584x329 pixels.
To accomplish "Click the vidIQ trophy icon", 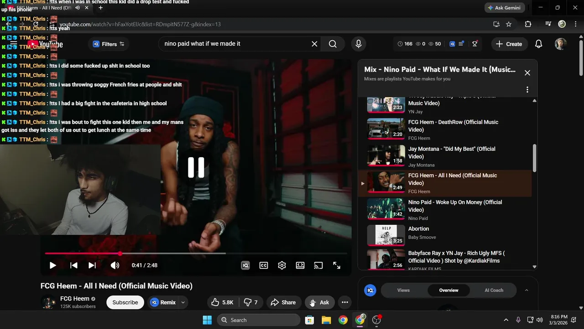I will [474, 44].
